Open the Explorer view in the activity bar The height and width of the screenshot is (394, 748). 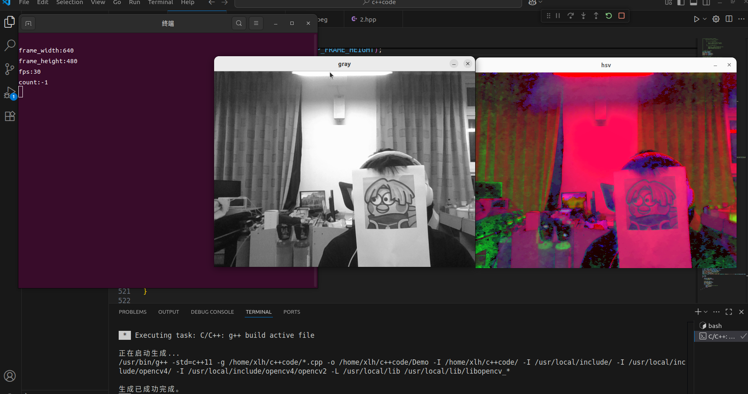pos(10,22)
